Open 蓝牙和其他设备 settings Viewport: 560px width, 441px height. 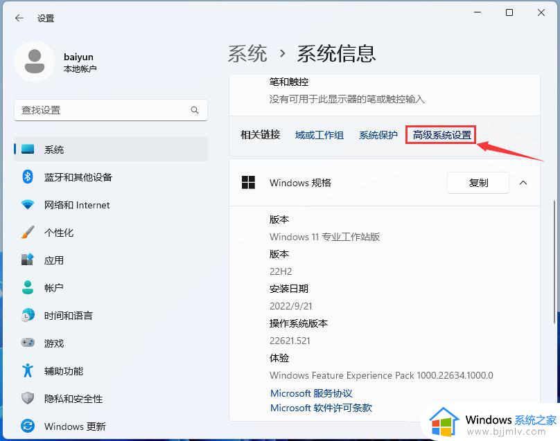pyautogui.click(x=111, y=177)
